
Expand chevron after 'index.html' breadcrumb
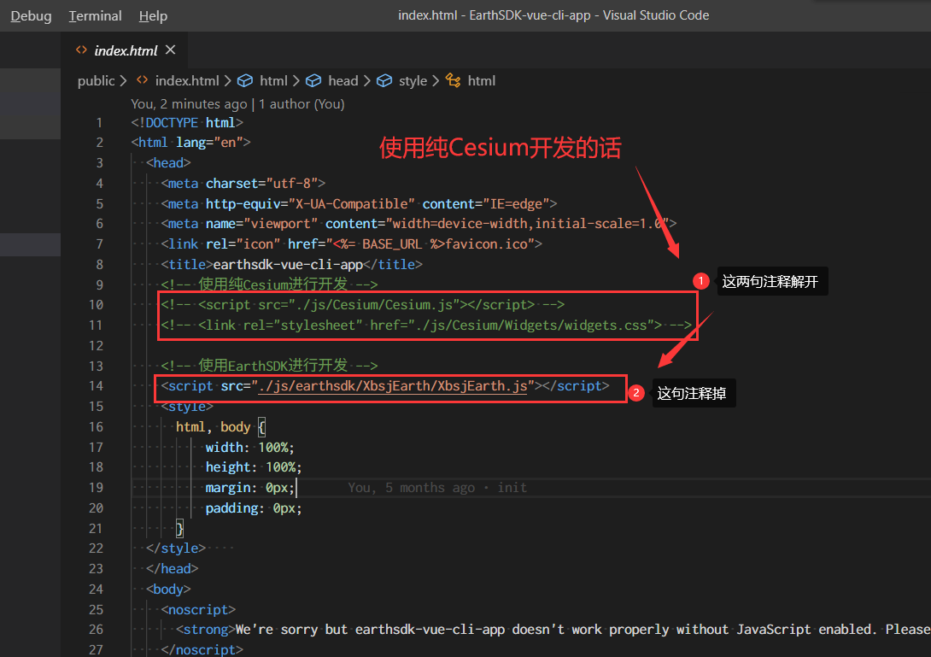point(227,81)
